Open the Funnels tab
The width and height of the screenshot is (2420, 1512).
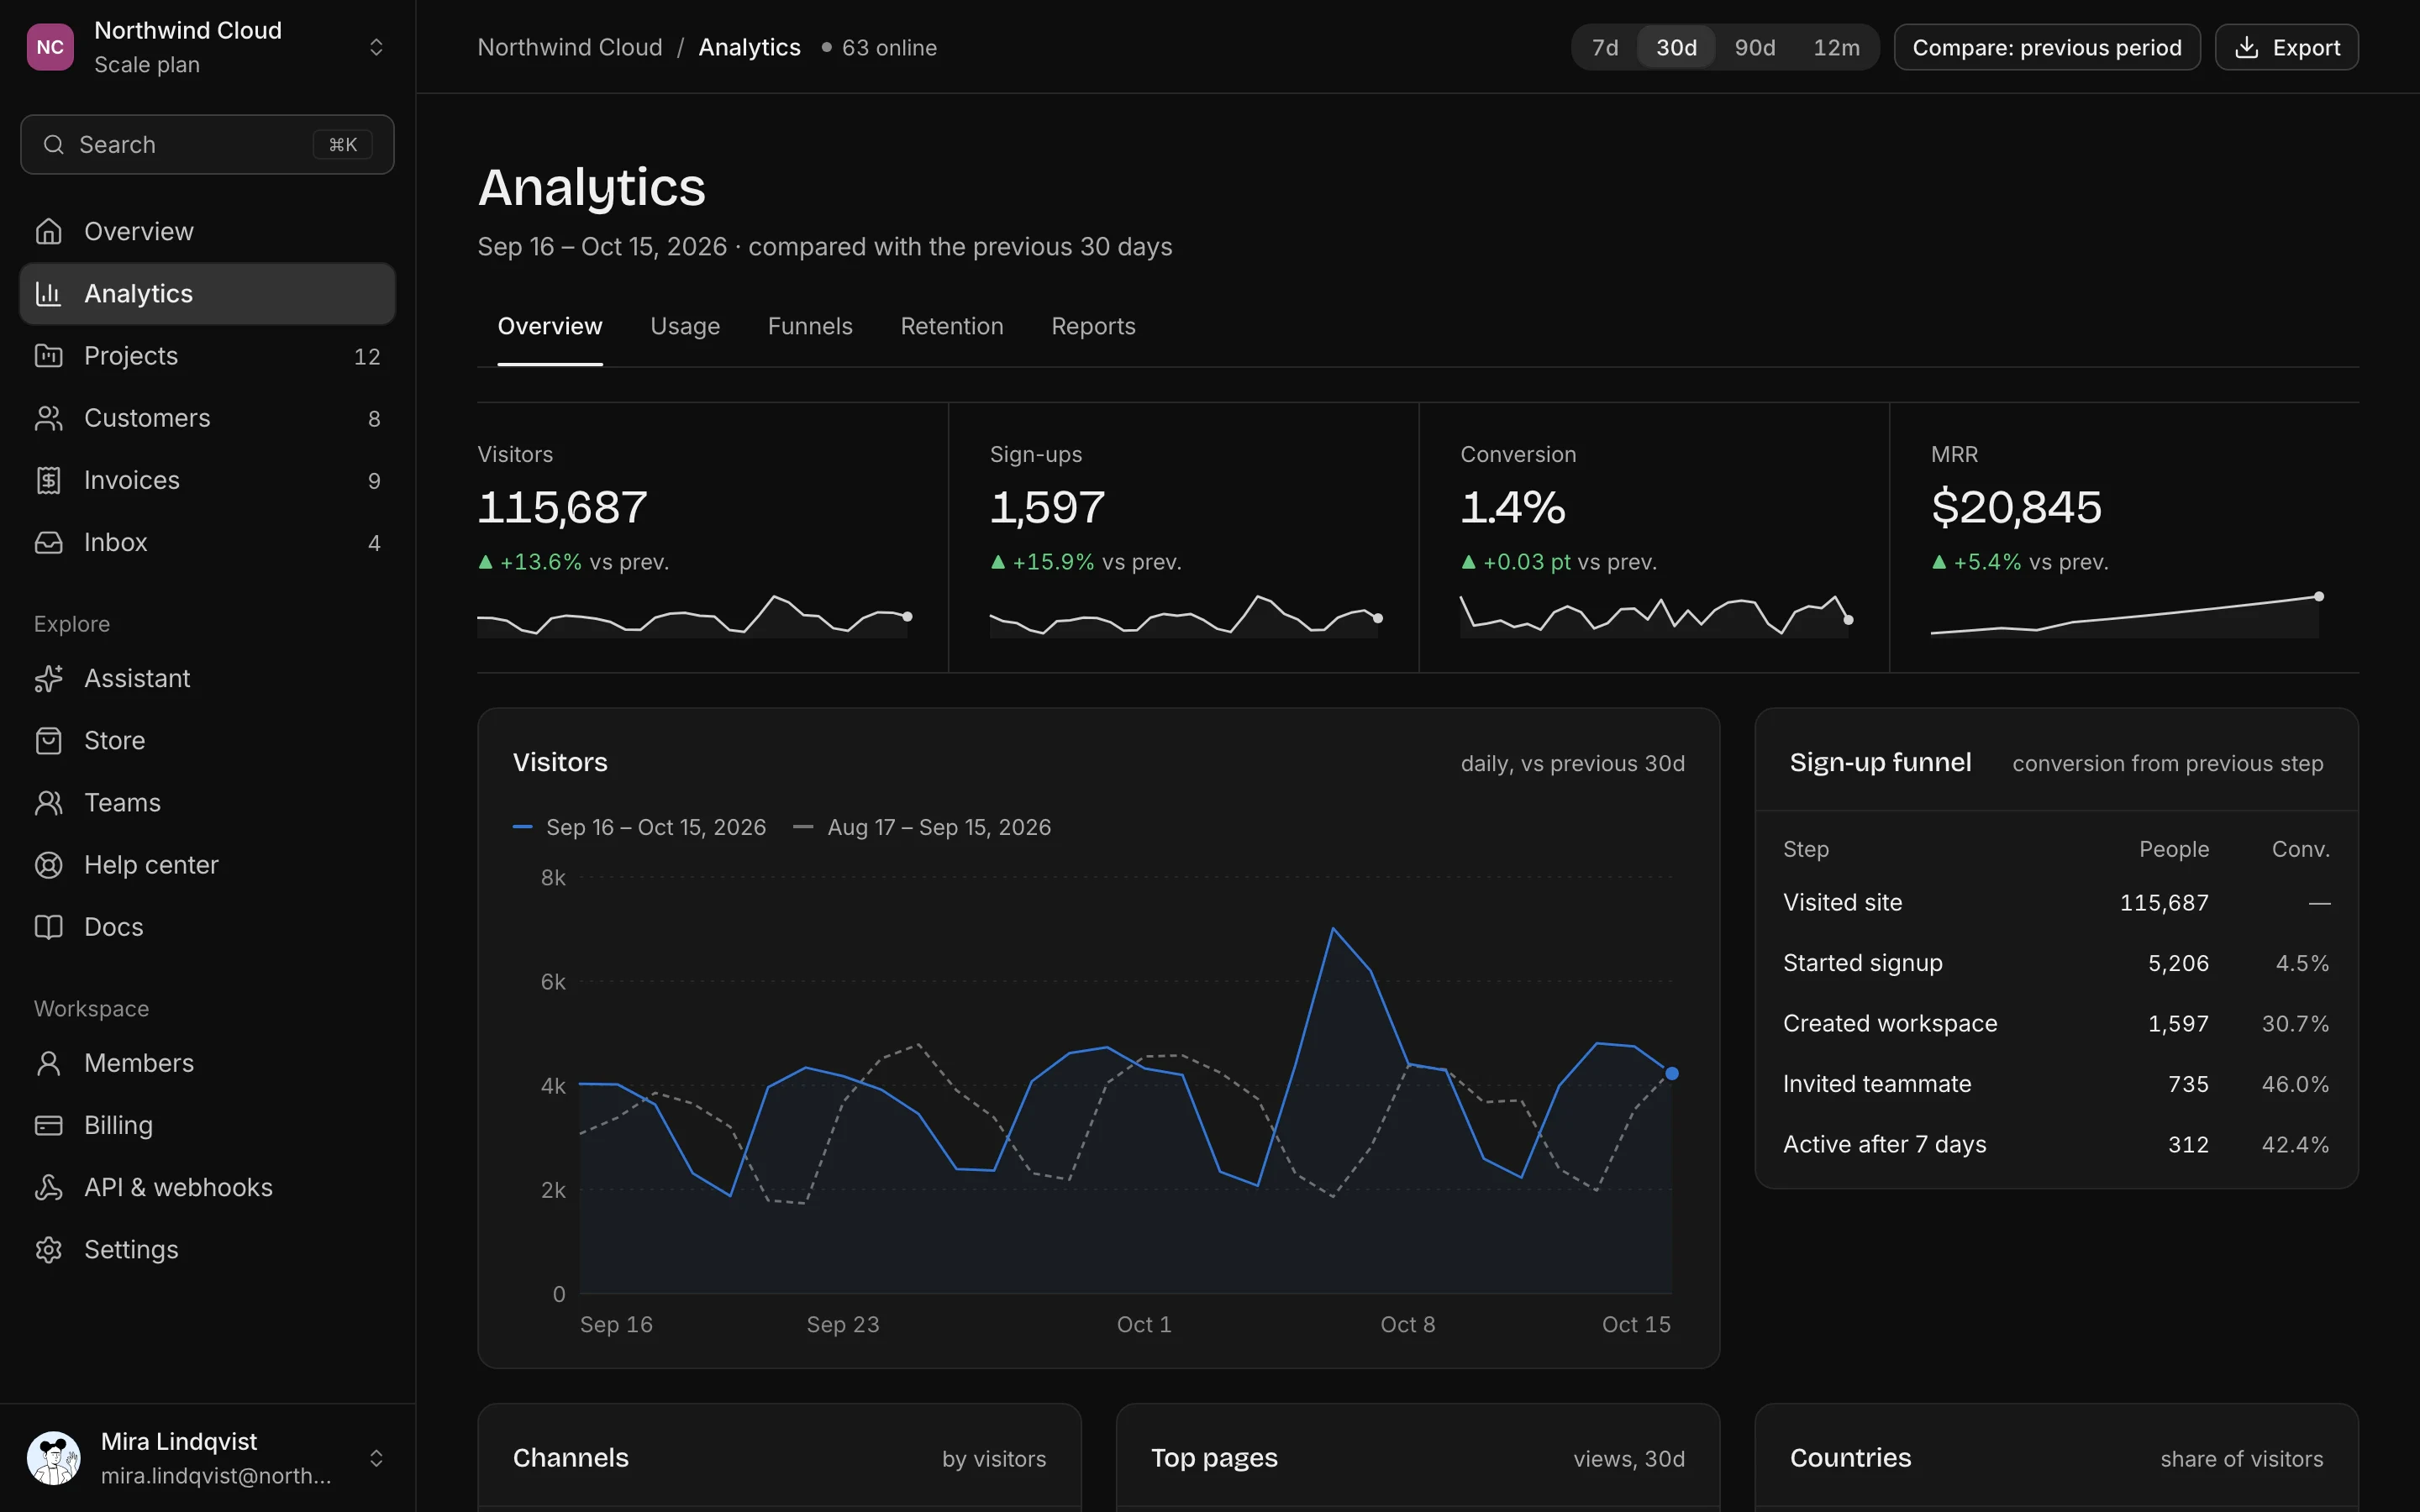(x=810, y=326)
